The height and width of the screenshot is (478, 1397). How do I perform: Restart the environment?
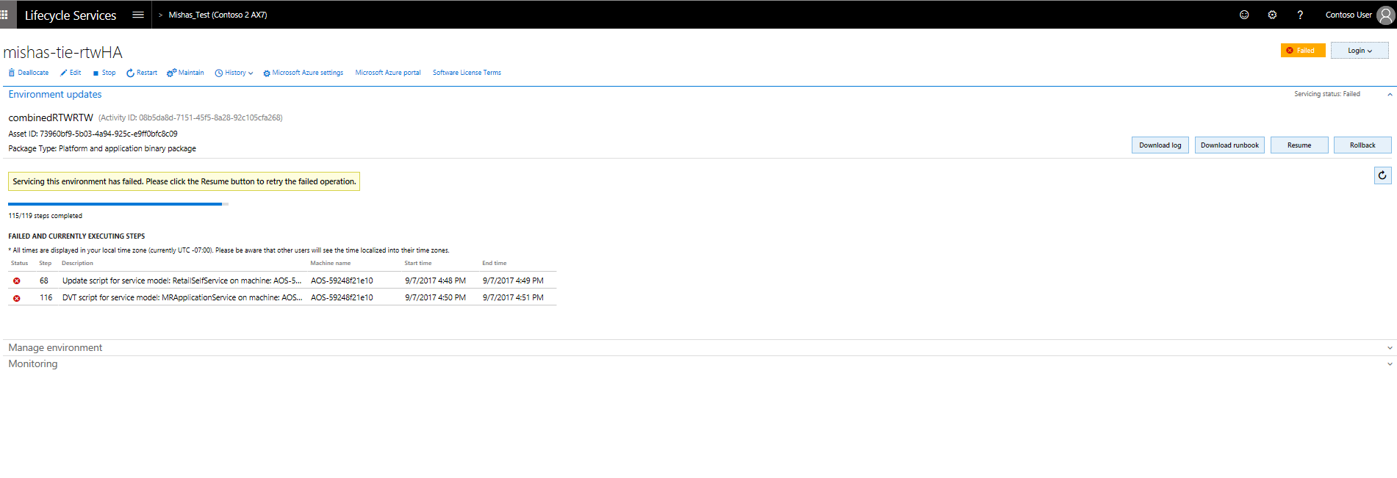[142, 73]
